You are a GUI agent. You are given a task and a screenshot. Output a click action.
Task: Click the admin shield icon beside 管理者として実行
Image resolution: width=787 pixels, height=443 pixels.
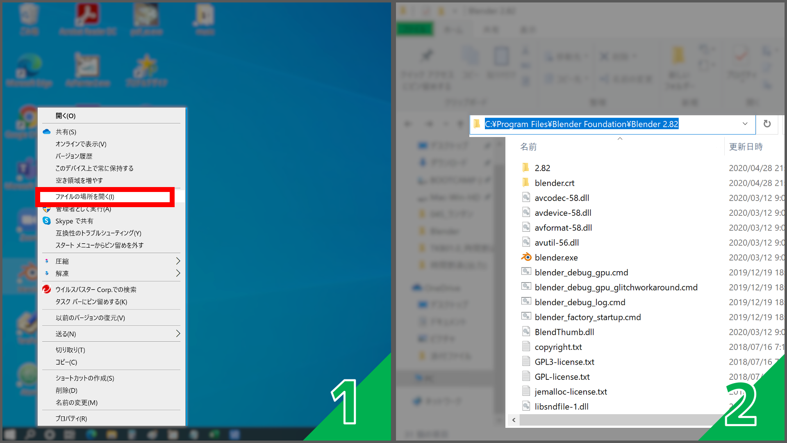click(47, 210)
